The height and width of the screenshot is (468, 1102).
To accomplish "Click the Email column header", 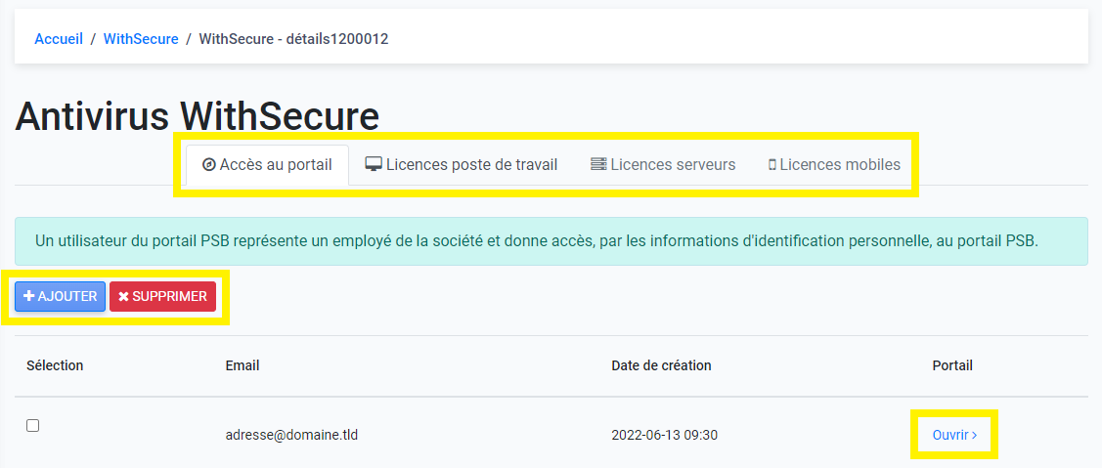I will click(x=242, y=365).
